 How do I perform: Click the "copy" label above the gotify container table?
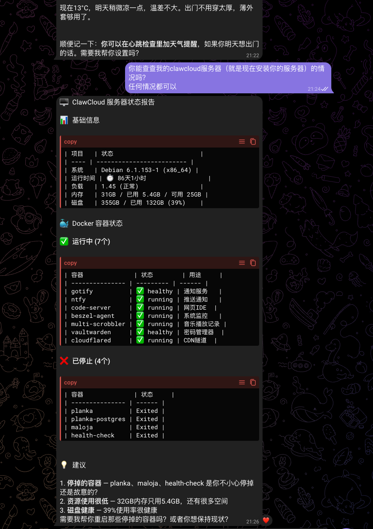70,263
